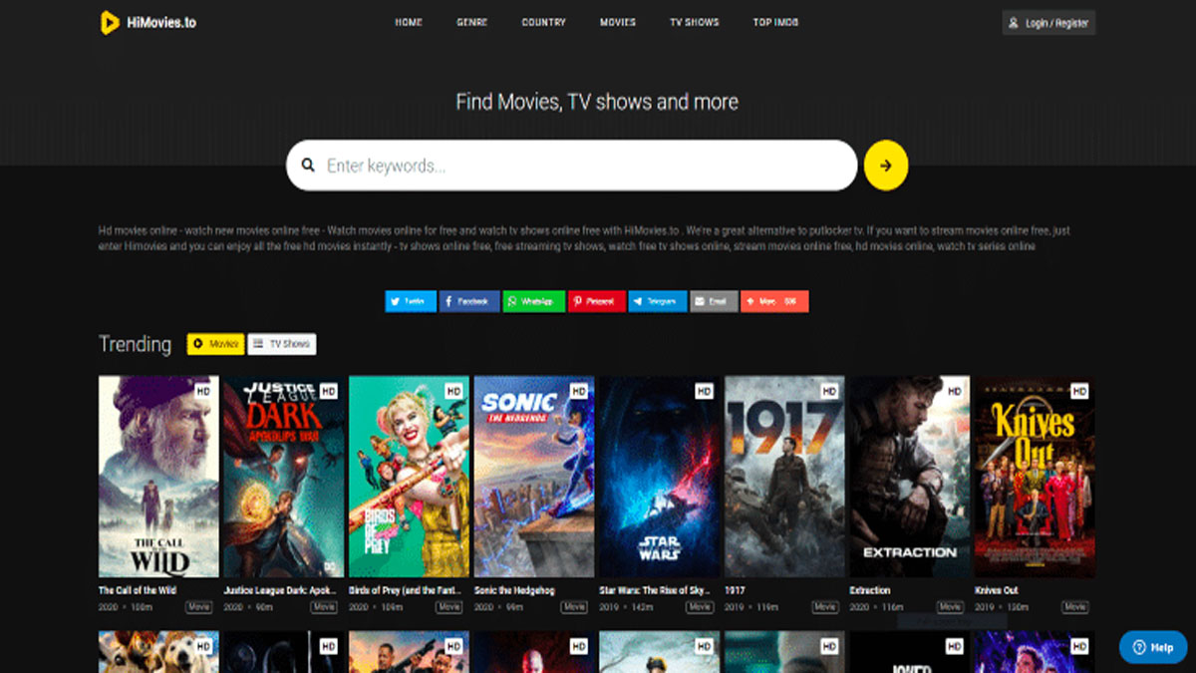Click the "Trending" section heading
The height and width of the screenshot is (673, 1196).
136,344
